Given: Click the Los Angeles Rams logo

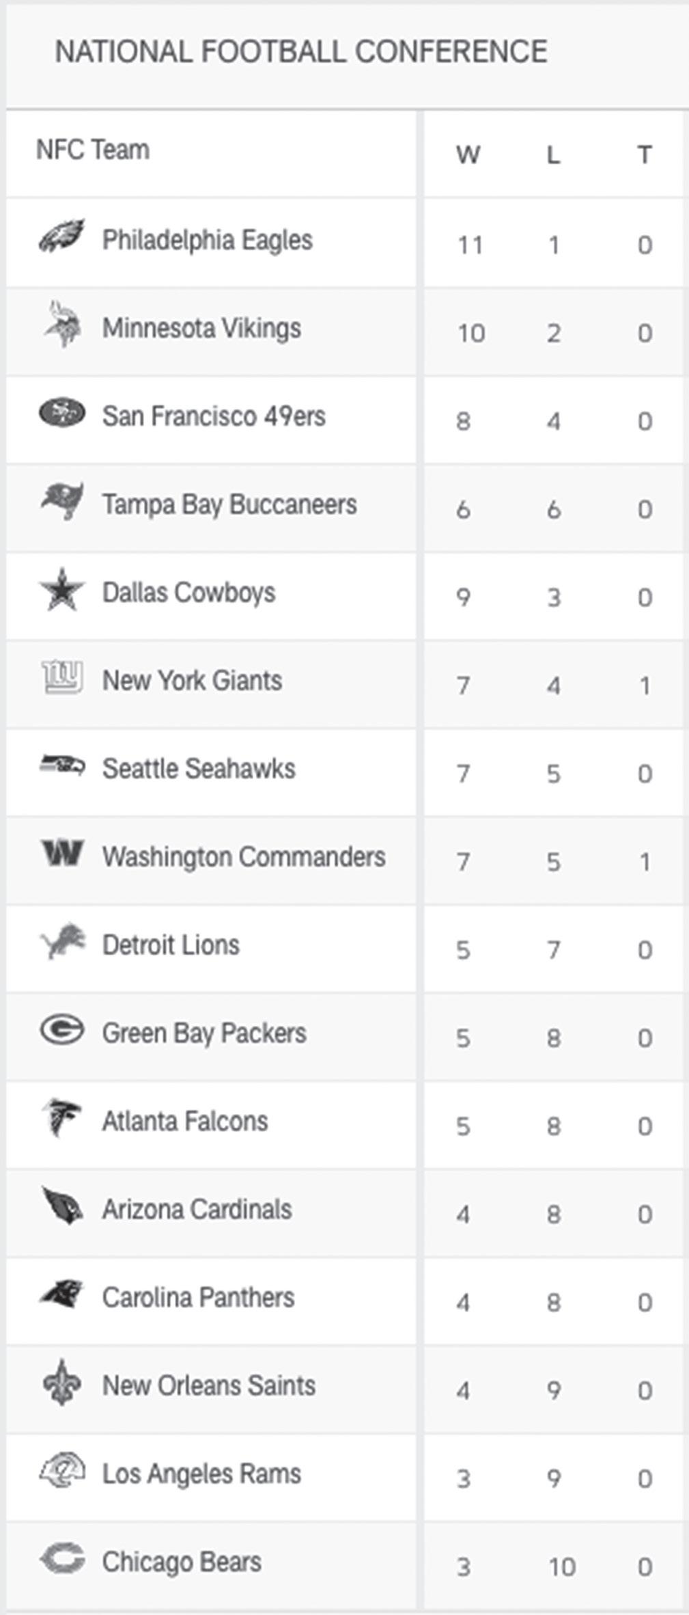Looking at the screenshot, I should point(61,1471).
